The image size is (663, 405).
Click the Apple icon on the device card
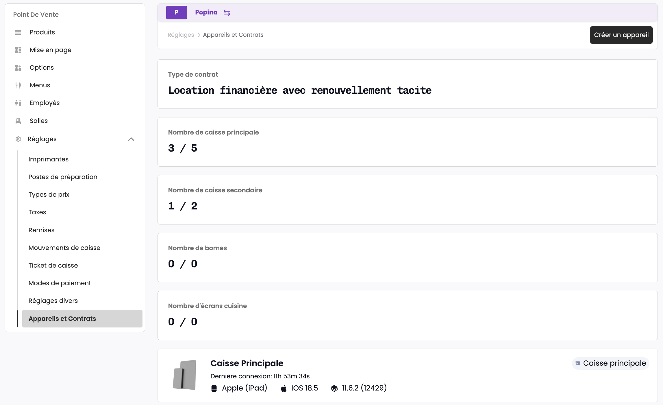pos(284,388)
